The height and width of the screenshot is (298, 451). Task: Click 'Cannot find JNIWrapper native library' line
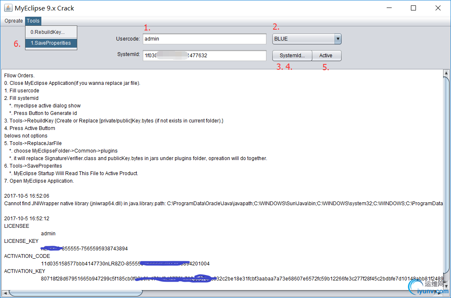point(223,203)
